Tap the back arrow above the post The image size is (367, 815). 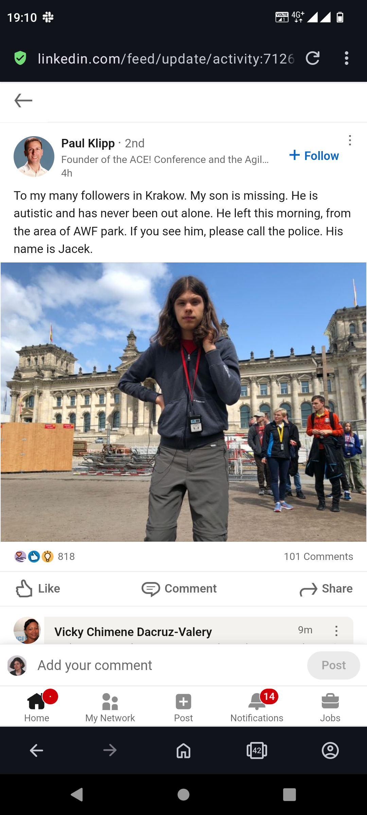pos(23,101)
